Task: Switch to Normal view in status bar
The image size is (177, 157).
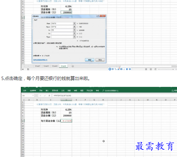Action: pos(146,69)
